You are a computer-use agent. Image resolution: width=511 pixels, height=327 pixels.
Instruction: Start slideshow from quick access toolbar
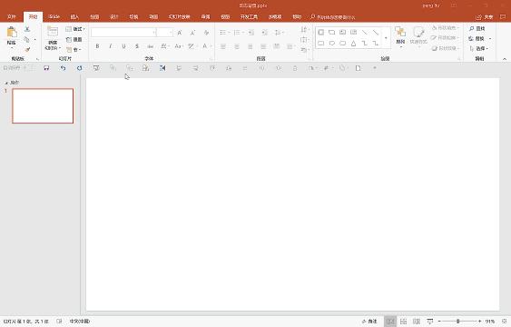coord(96,68)
